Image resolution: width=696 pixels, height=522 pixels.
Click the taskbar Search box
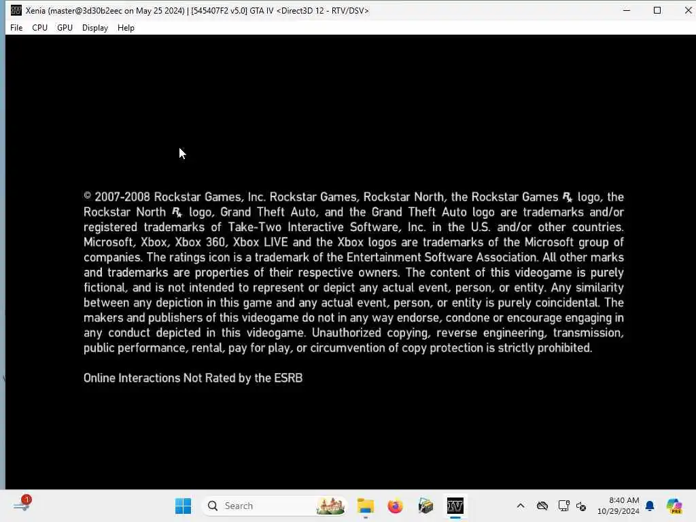[x=275, y=506]
